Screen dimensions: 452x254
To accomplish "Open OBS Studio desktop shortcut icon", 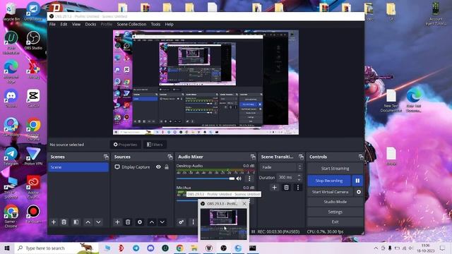I will pos(33,40).
